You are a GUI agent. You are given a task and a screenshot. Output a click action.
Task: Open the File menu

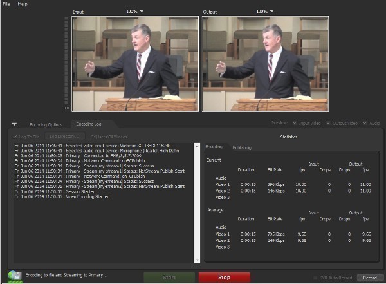click(6, 4)
